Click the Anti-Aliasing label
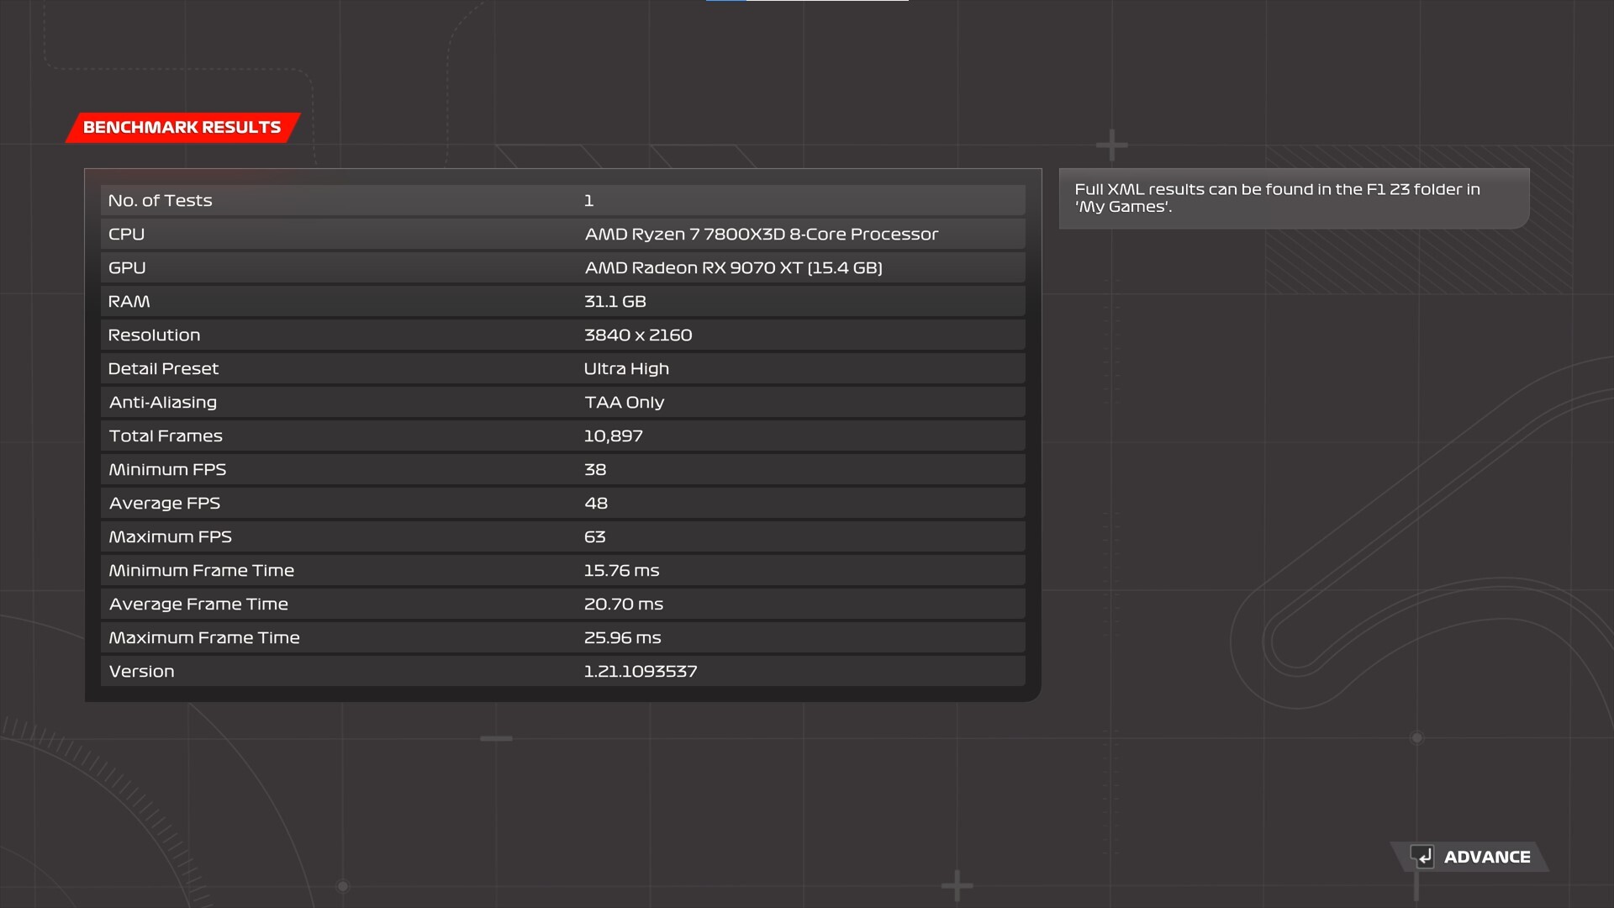The height and width of the screenshot is (908, 1614). pyautogui.click(x=163, y=403)
